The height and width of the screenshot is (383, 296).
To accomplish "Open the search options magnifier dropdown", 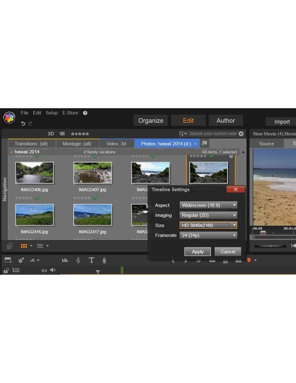I will [183, 134].
